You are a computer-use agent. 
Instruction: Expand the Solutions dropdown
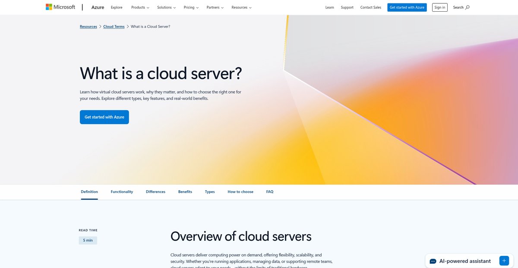coord(167,7)
